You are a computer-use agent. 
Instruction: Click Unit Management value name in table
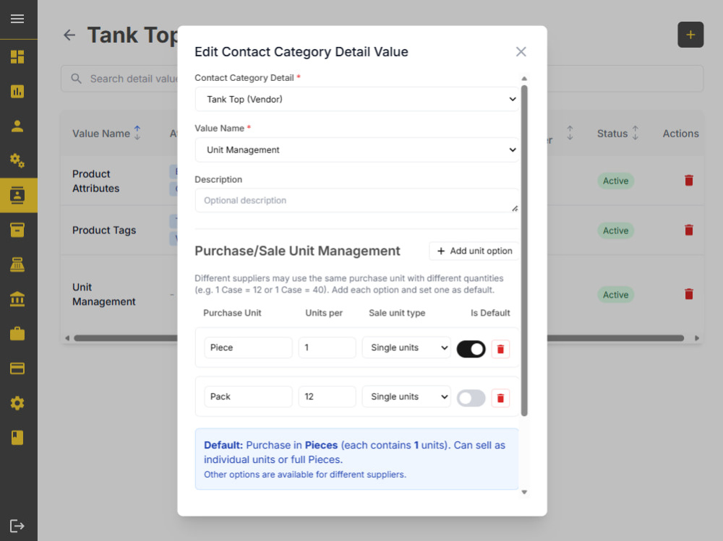(103, 294)
